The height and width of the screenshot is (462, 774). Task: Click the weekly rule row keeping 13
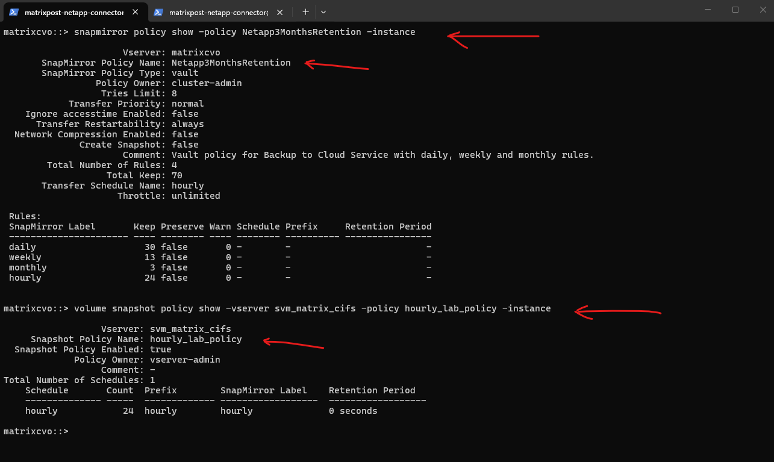coord(220,257)
